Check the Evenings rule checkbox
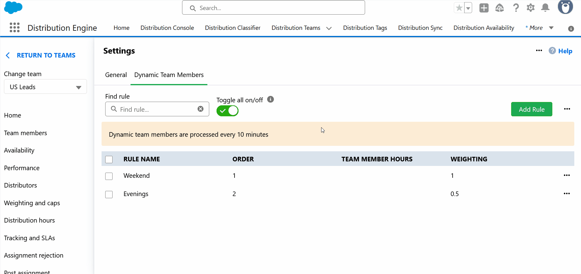Image resolution: width=581 pixels, height=274 pixels. click(x=109, y=195)
